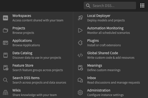Click 'Monitor all scheduled scenarios' text
Screen dimensions: 148x98
pyautogui.click(x=108, y=33)
